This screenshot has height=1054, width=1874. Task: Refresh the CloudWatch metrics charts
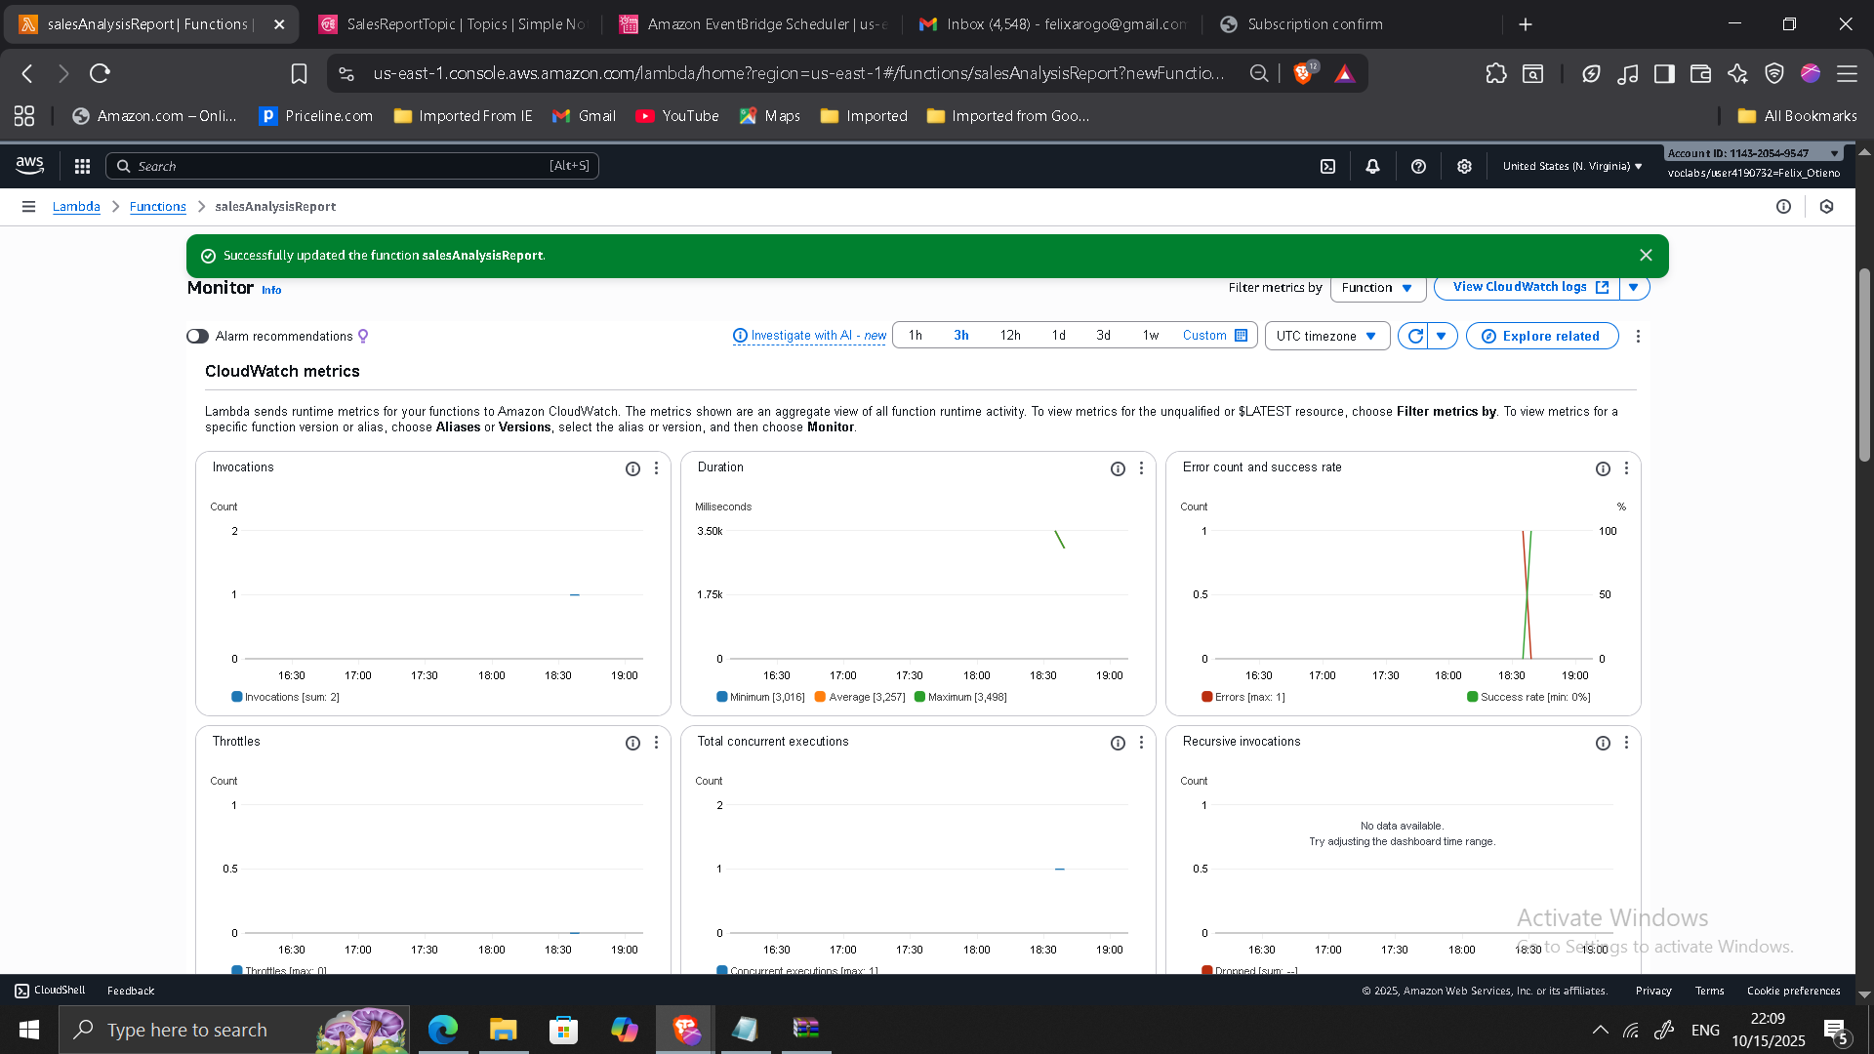pyautogui.click(x=1414, y=336)
